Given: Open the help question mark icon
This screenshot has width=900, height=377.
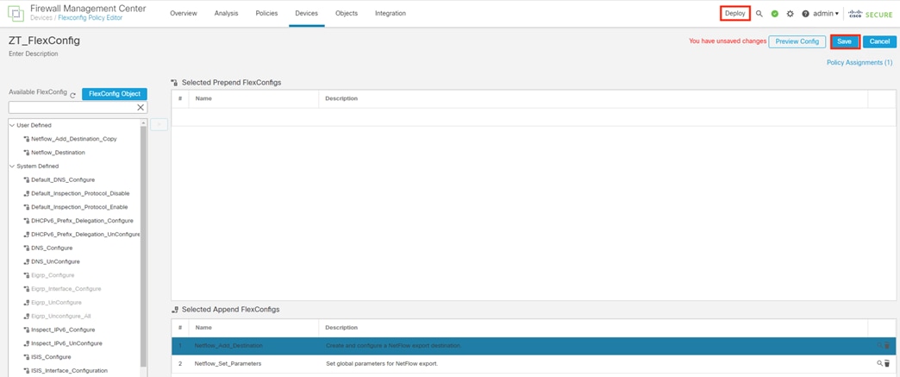Looking at the screenshot, I should coord(805,14).
